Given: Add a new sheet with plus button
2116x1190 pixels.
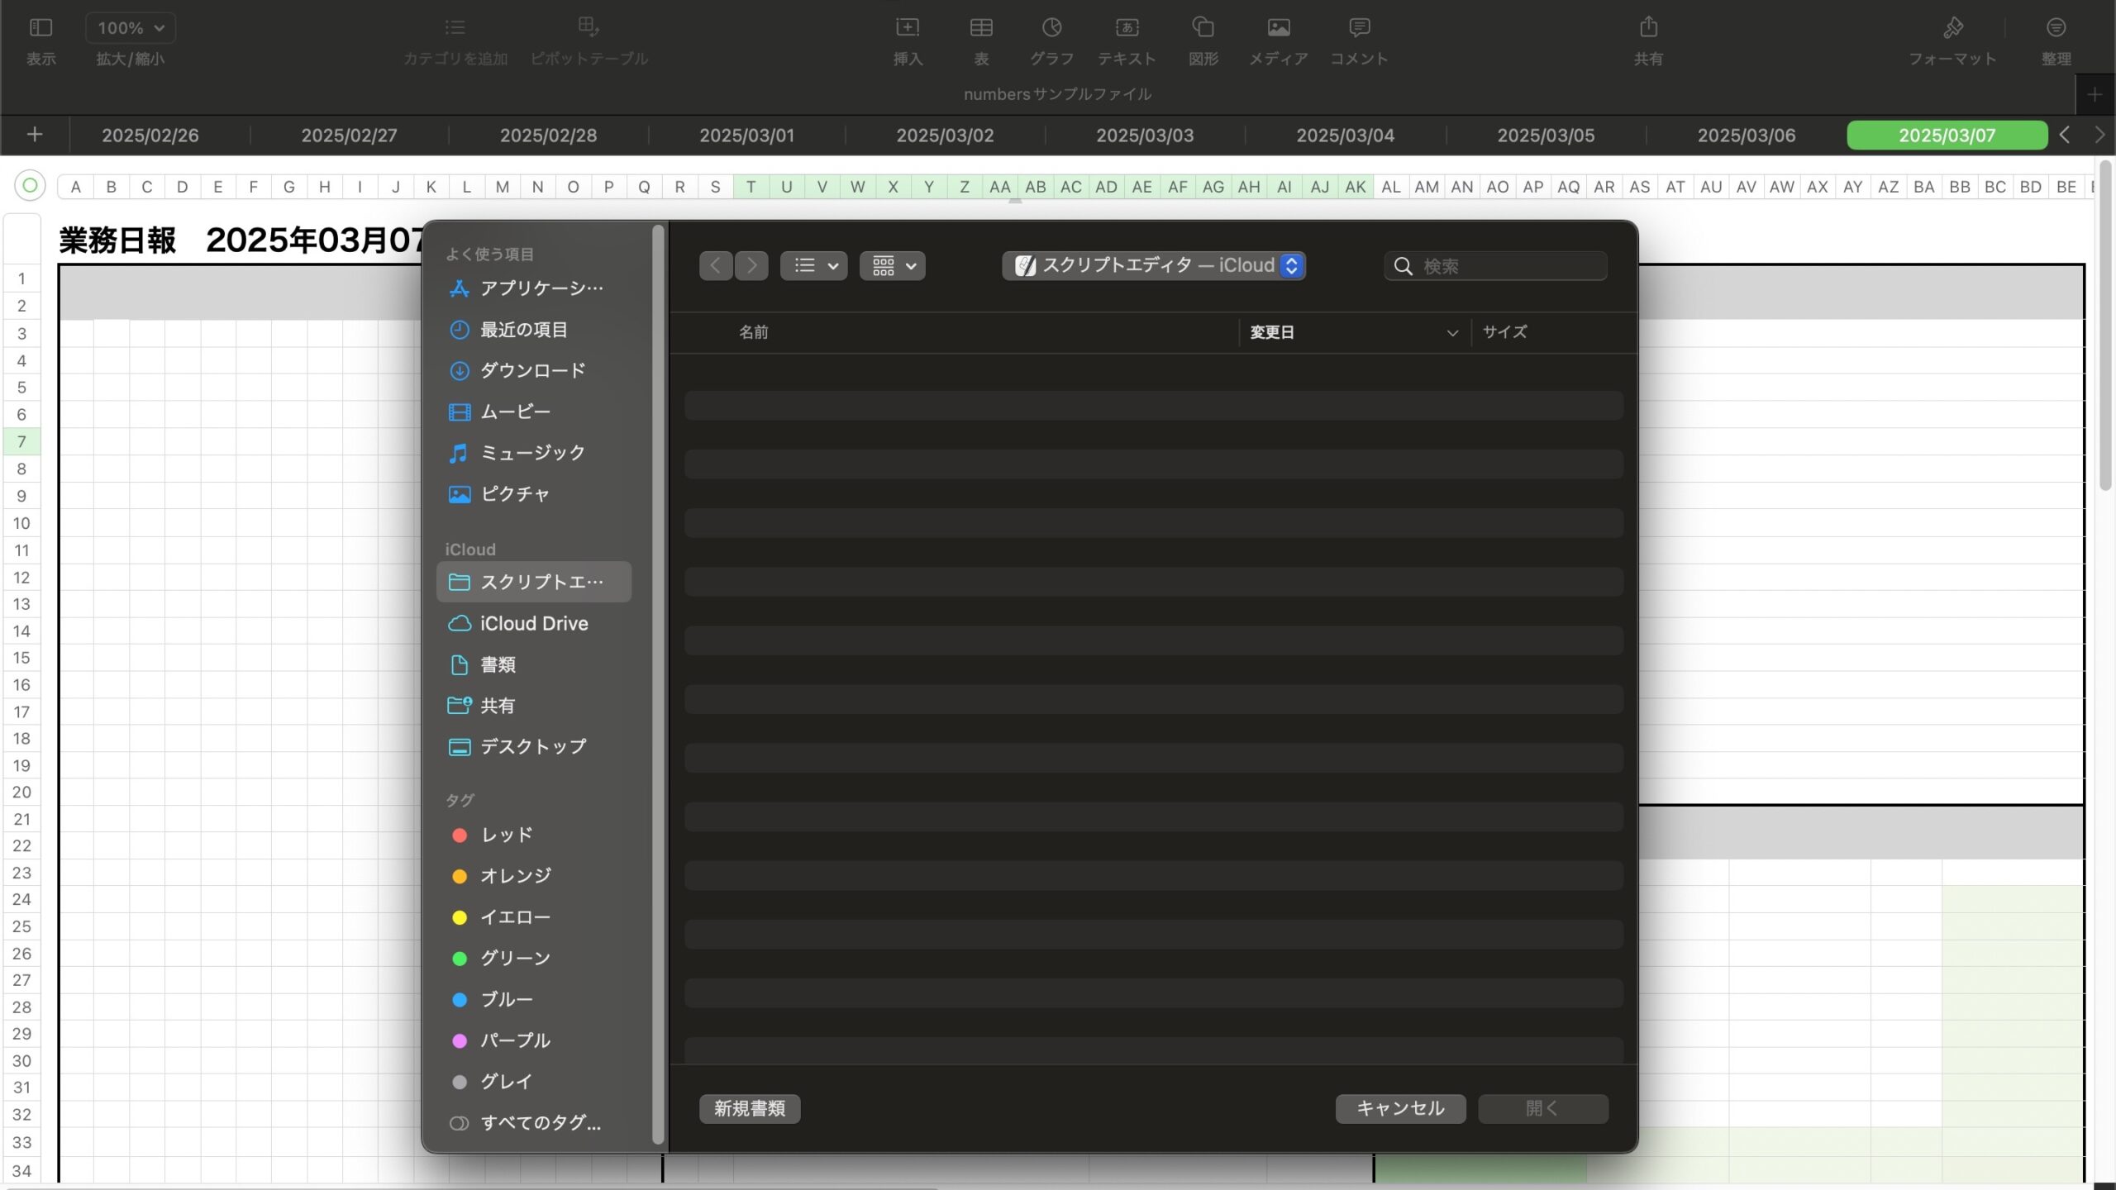Looking at the screenshot, I should point(35,135).
